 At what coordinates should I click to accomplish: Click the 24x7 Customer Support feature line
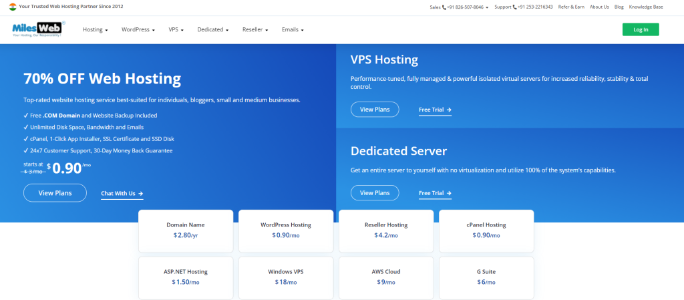[98, 150]
